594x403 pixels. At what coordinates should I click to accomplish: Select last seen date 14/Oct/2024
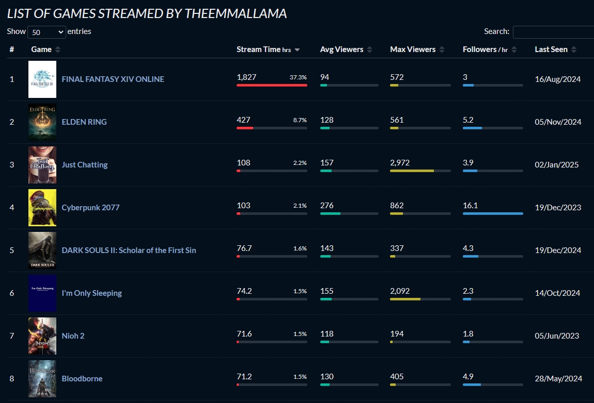(x=558, y=293)
